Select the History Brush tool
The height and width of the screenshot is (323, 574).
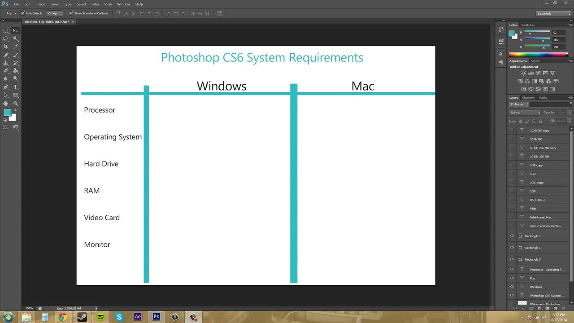[16, 63]
